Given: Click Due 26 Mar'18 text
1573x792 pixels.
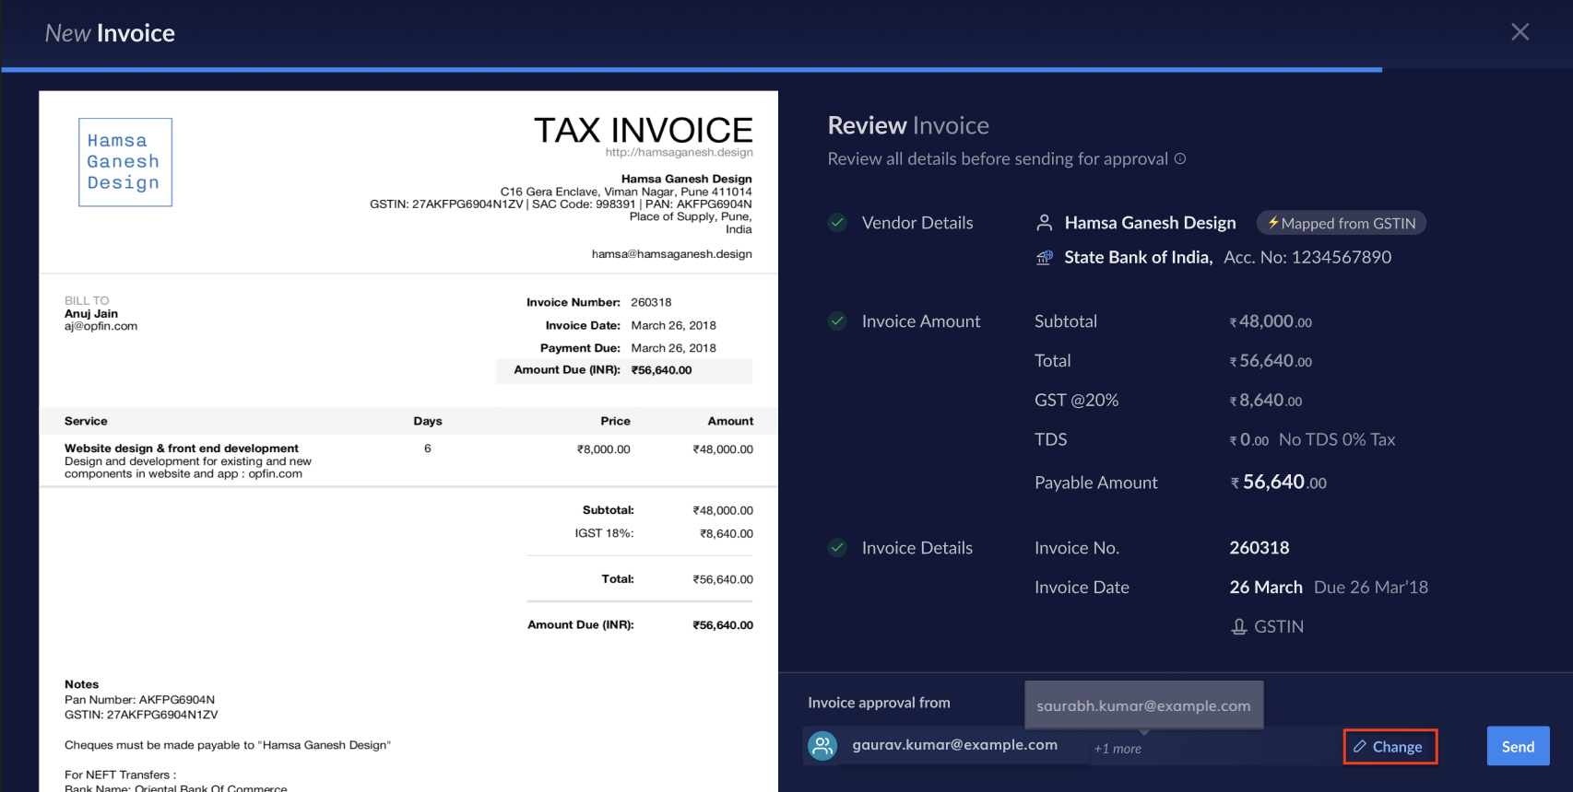Looking at the screenshot, I should [1370, 587].
